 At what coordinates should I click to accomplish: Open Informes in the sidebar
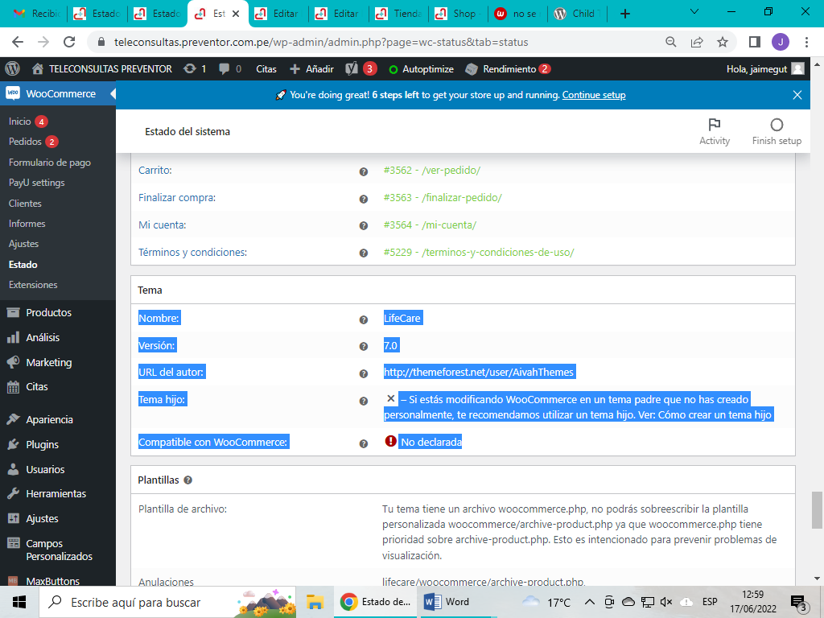tap(27, 224)
